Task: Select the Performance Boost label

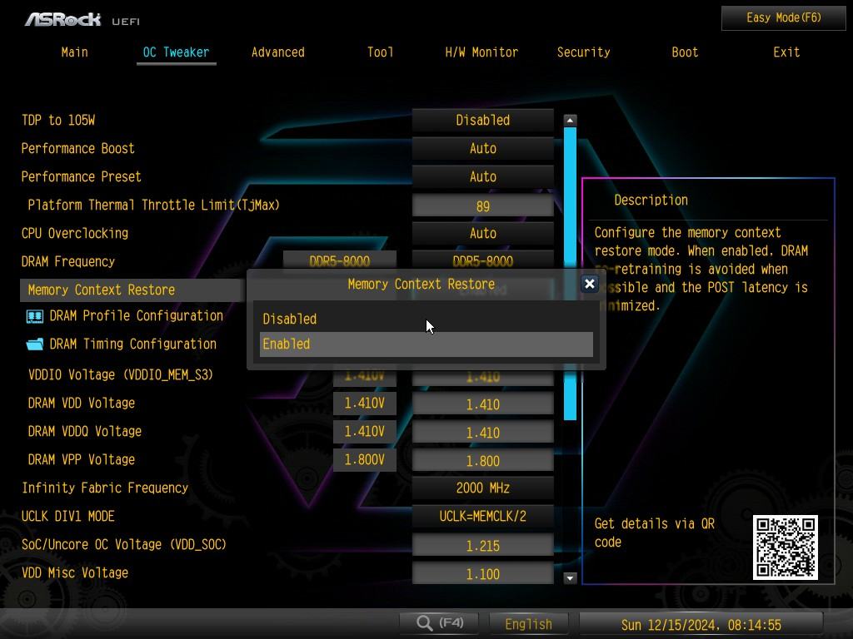Action: [77, 148]
